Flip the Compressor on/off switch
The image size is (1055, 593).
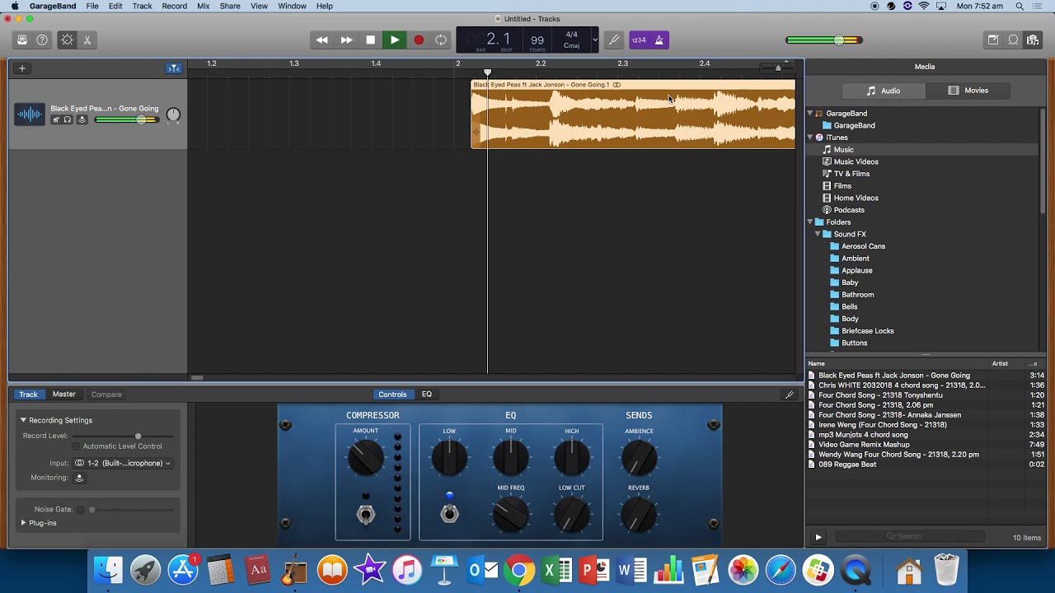point(365,514)
